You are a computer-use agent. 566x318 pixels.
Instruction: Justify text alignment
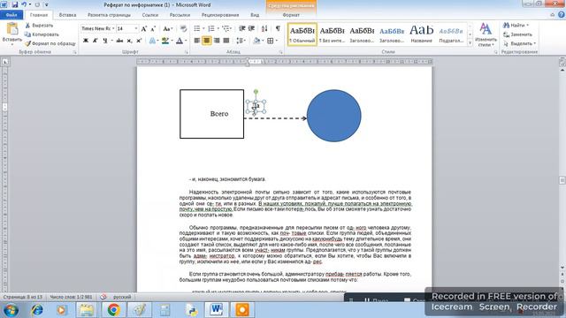pos(226,41)
